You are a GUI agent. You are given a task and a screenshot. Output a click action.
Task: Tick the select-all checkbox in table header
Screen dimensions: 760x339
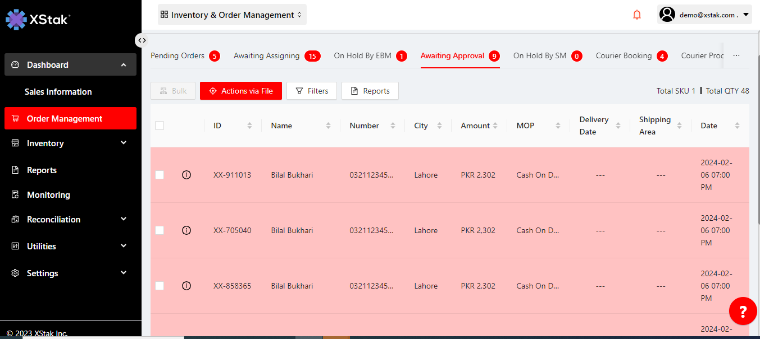point(160,126)
